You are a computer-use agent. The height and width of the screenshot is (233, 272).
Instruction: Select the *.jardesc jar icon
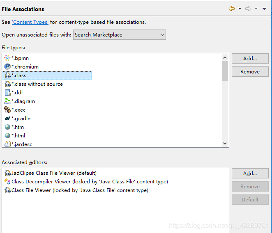7,144
